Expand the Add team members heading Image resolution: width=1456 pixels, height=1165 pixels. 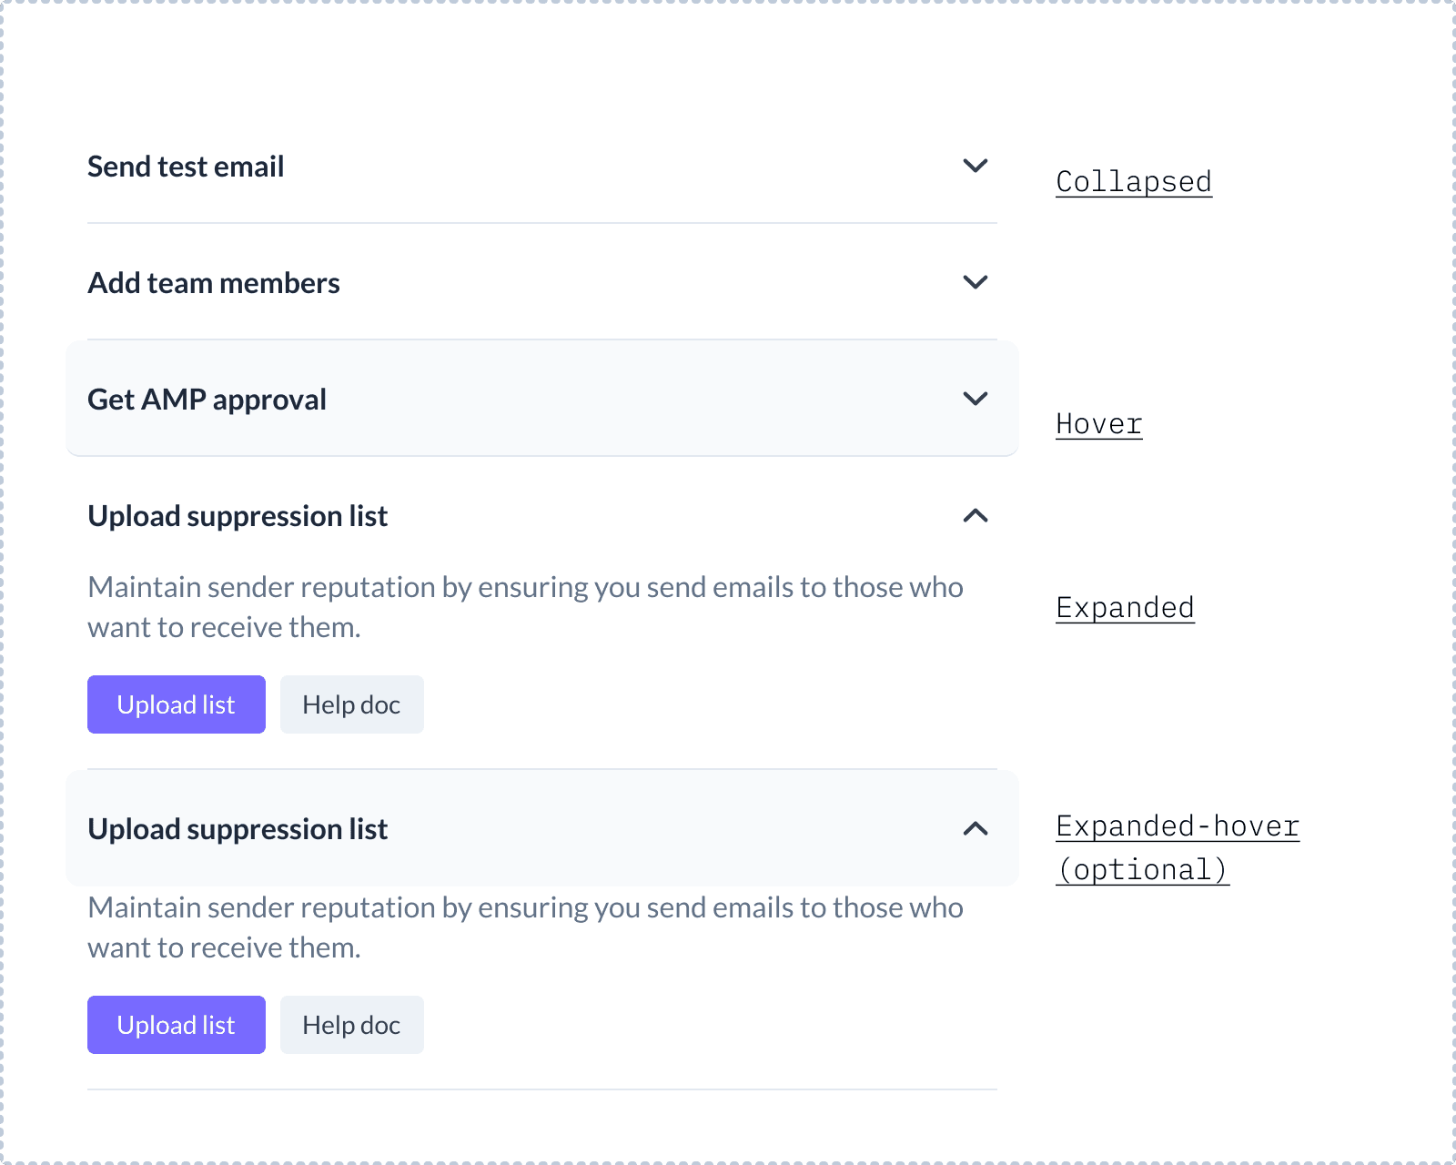pos(214,283)
